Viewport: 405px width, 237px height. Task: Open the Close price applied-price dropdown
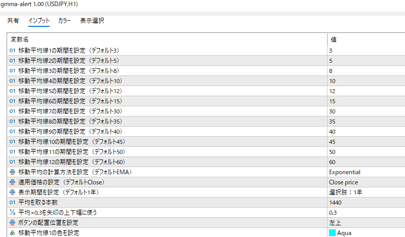(364, 182)
